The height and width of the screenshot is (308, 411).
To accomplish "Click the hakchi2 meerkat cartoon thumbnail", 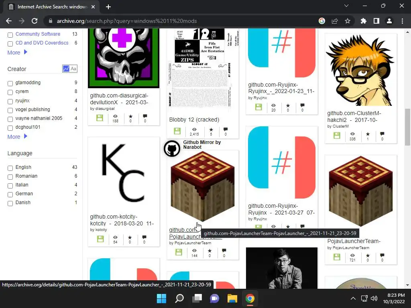I will tap(361, 70).
